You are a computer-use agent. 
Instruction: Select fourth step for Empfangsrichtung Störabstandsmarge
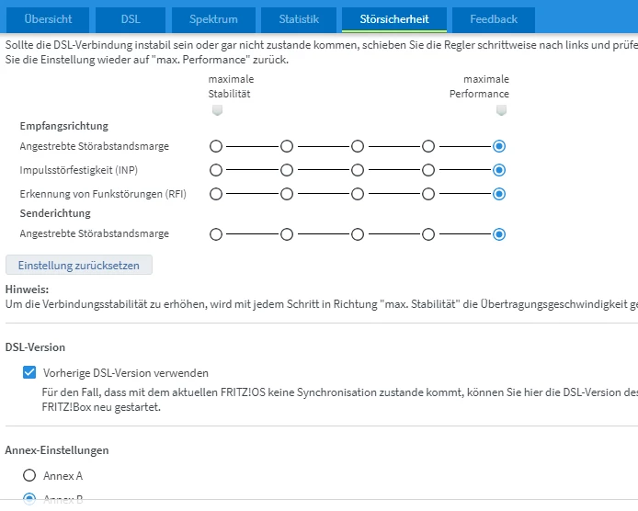pyautogui.click(x=428, y=146)
